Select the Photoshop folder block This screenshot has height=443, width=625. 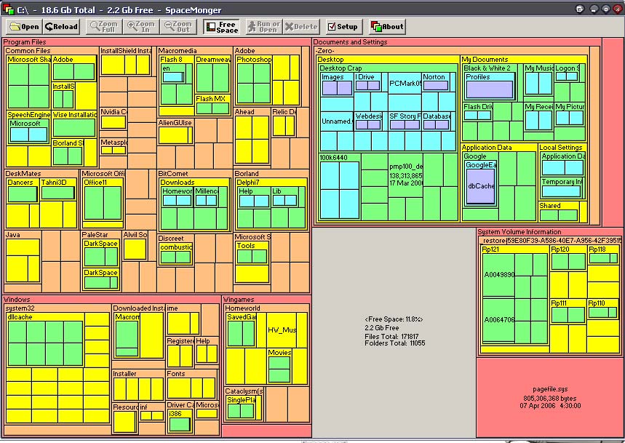pos(254,80)
